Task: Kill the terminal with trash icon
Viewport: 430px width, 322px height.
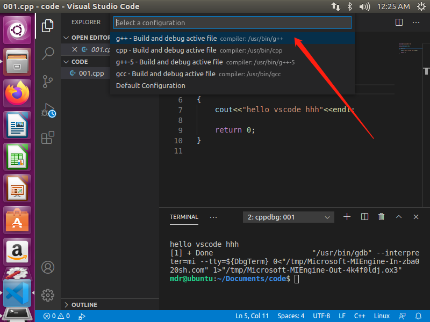Action: click(381, 217)
